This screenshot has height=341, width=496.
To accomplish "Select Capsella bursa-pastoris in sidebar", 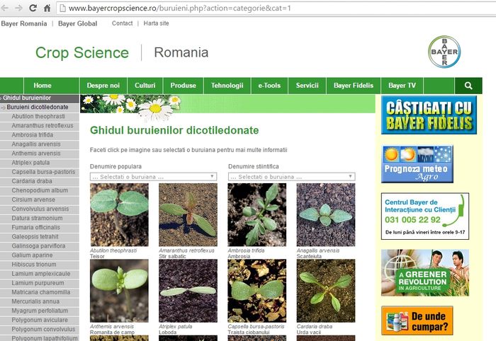I will (40, 172).
